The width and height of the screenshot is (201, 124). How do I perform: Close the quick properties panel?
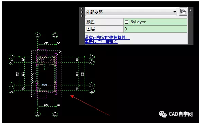pyautogui.click(x=190, y=10)
